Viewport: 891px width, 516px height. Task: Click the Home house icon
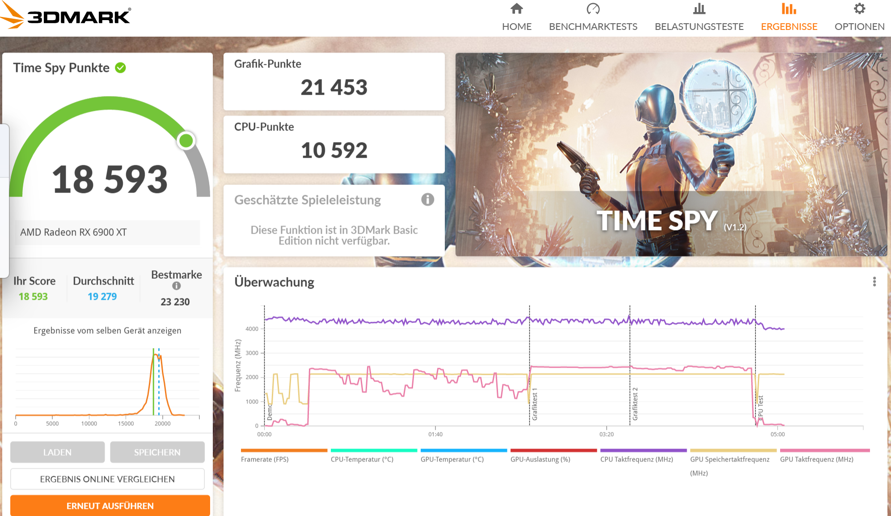pos(516,9)
